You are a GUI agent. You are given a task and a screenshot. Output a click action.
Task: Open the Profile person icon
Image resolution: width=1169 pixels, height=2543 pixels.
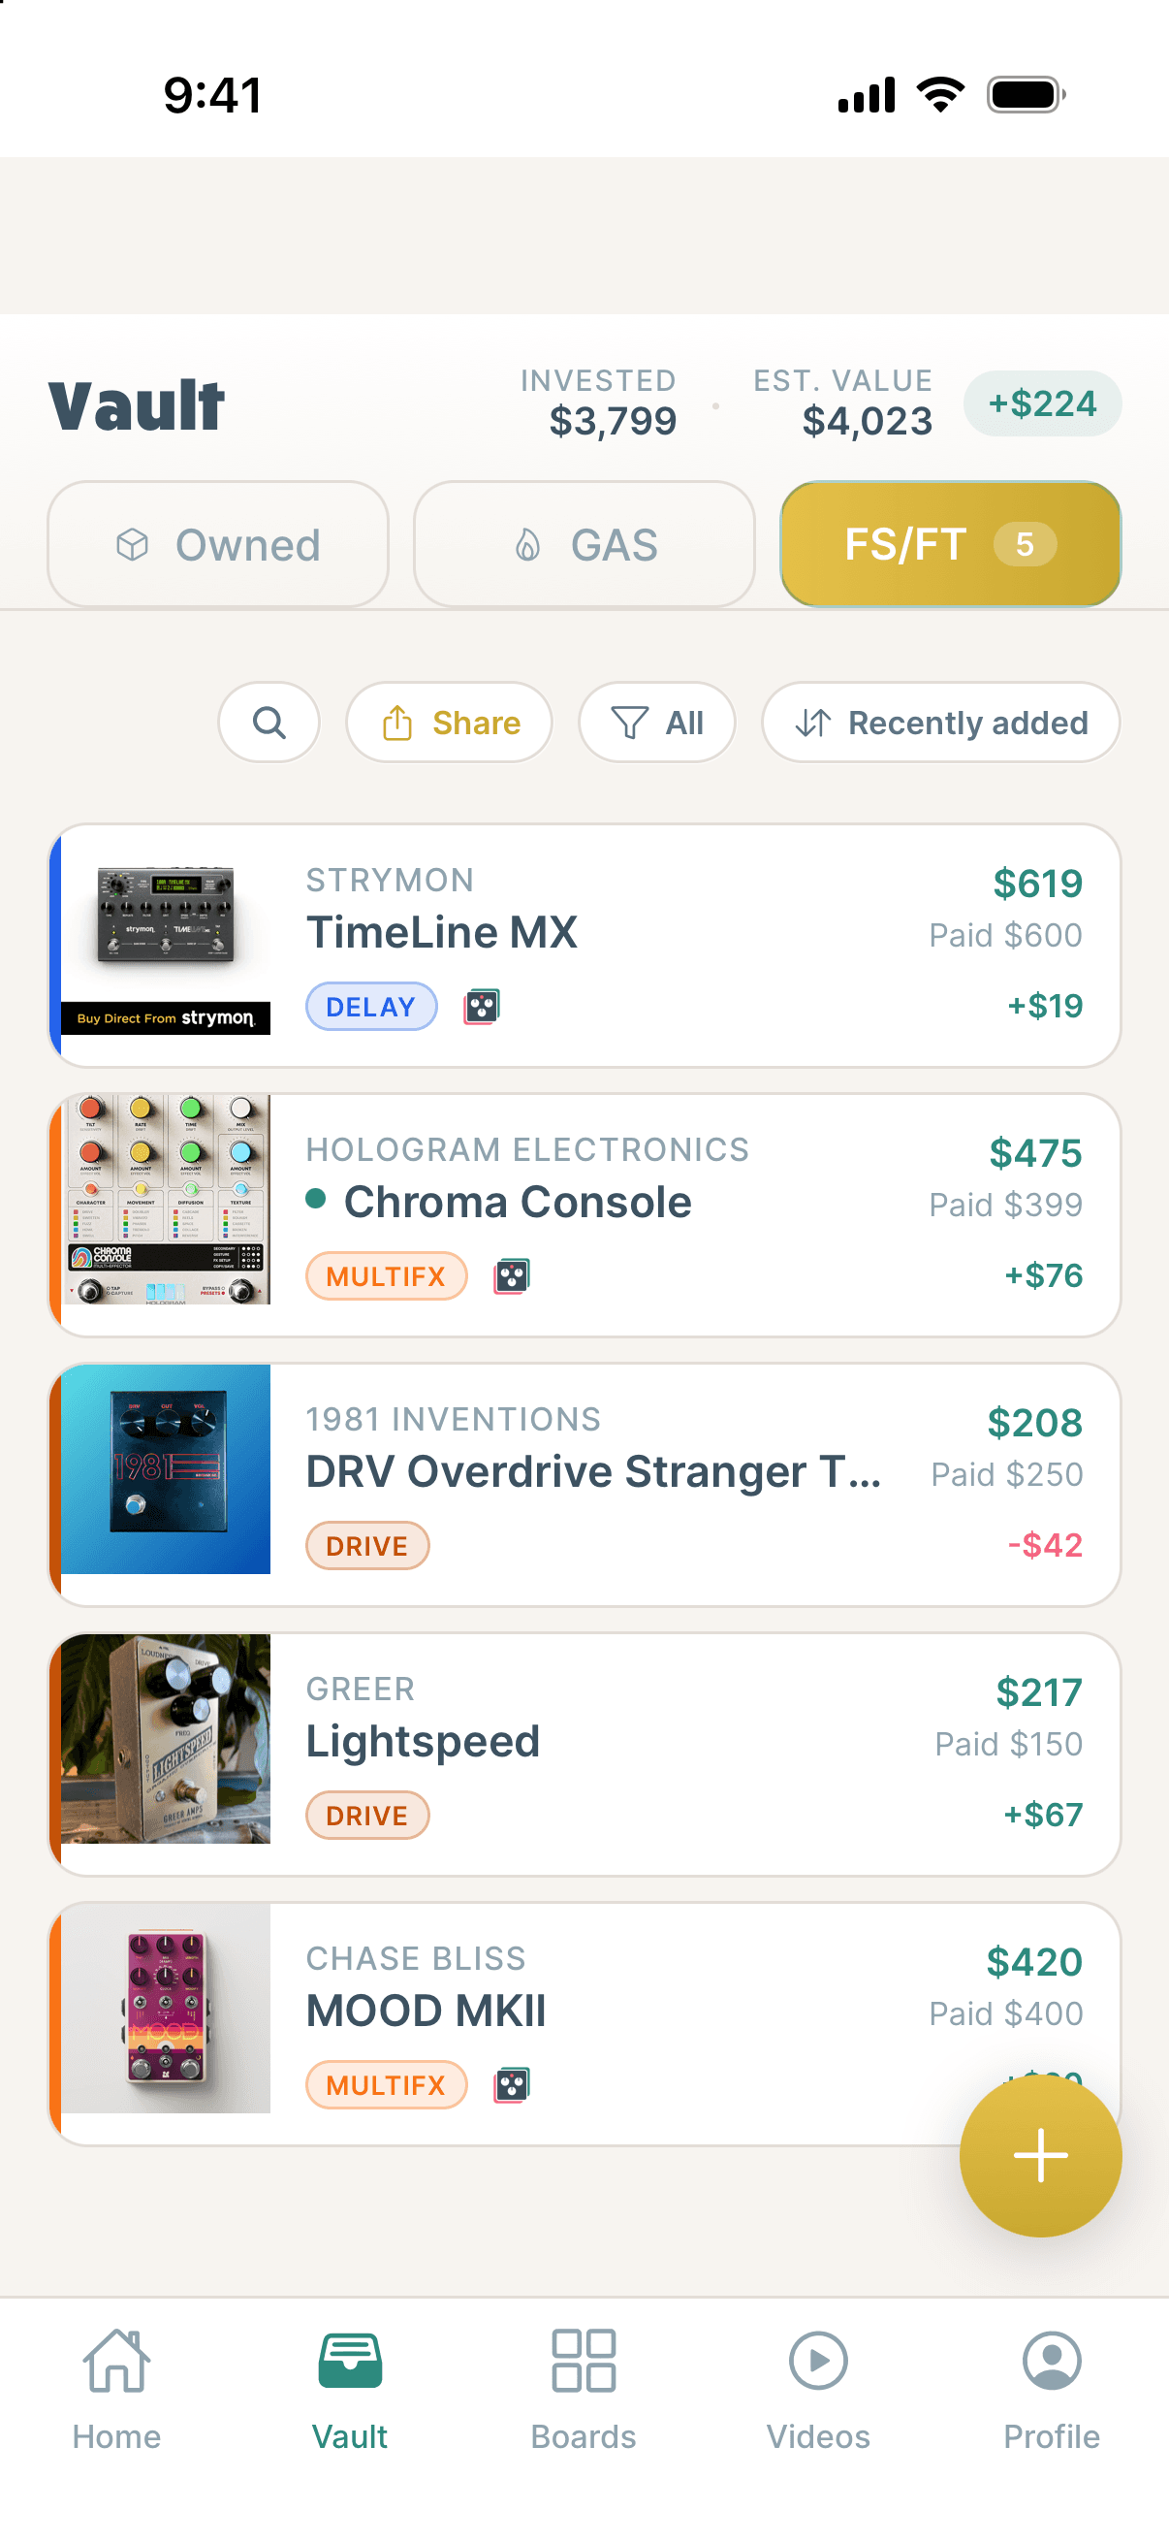click(1052, 2362)
